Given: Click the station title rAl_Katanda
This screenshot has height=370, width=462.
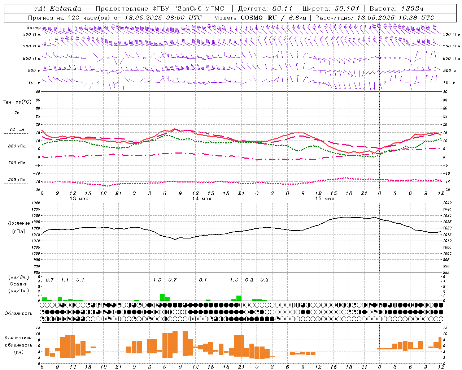Looking at the screenshot, I should tap(58, 9).
